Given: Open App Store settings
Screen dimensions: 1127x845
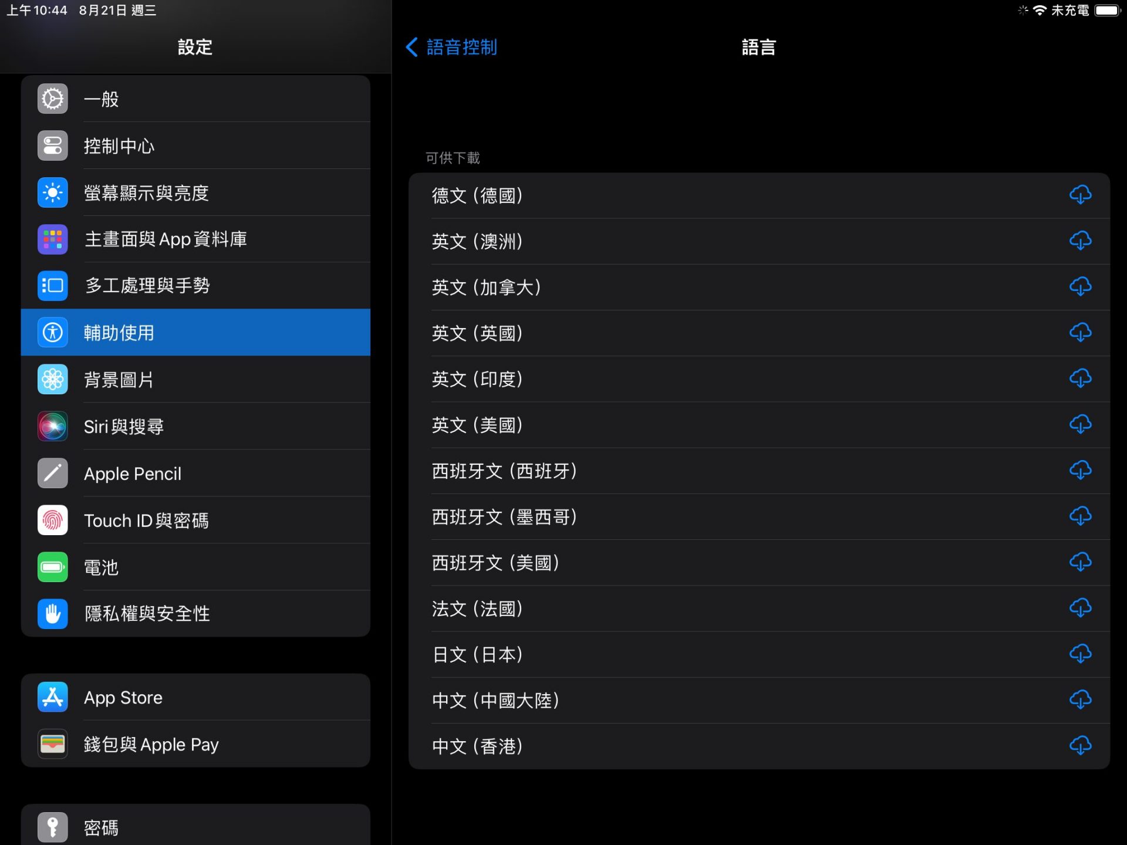Looking at the screenshot, I should click(195, 697).
